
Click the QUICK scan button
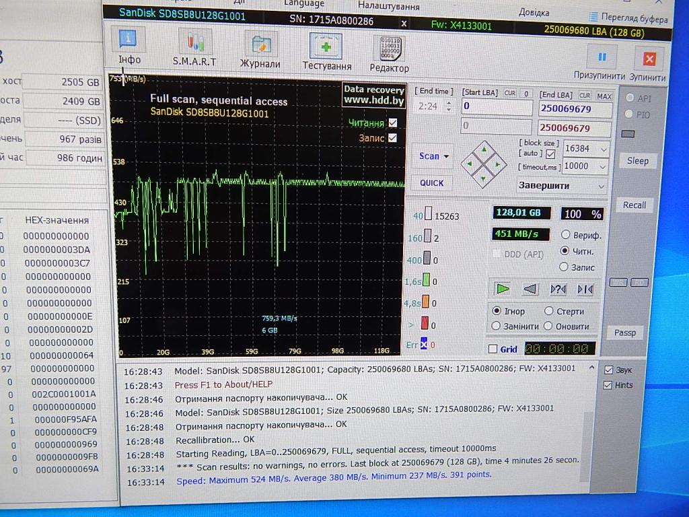(x=431, y=183)
